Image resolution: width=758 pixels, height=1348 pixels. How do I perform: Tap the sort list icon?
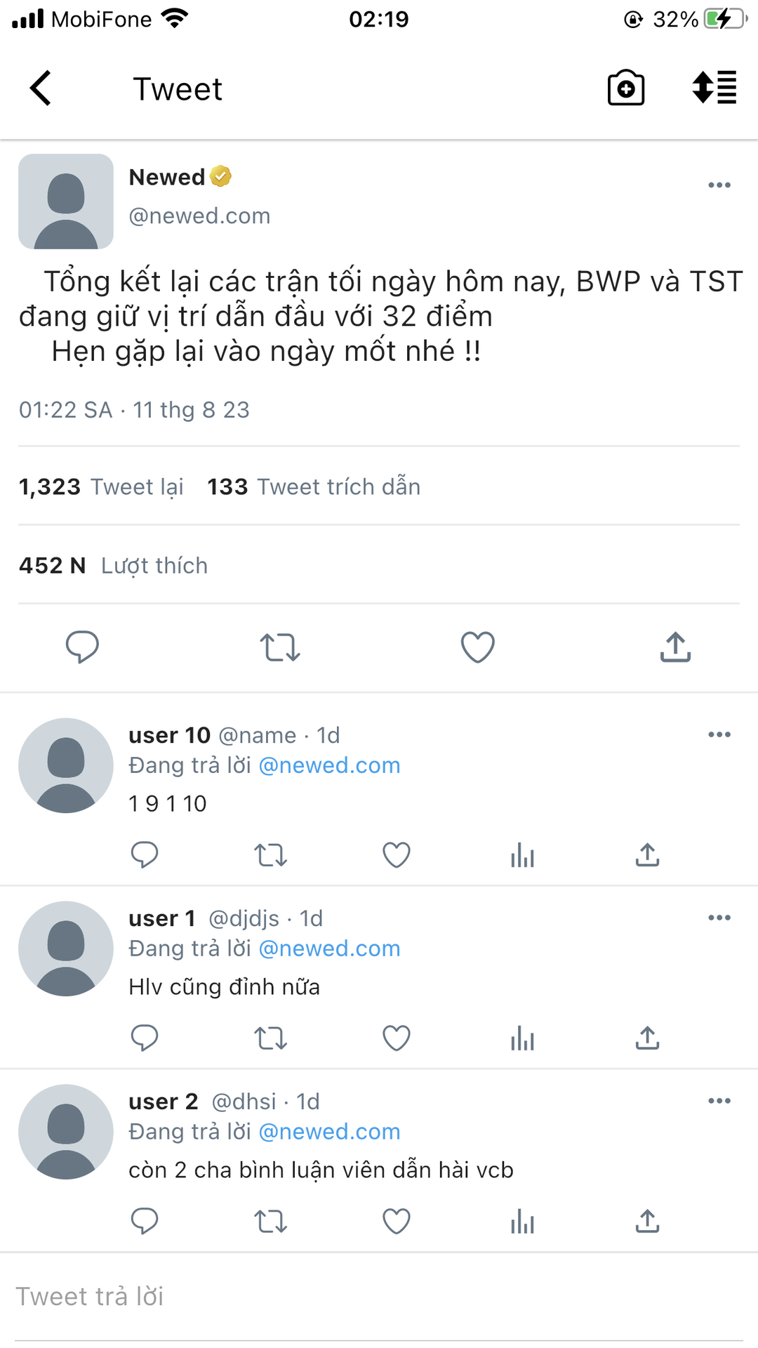point(714,88)
